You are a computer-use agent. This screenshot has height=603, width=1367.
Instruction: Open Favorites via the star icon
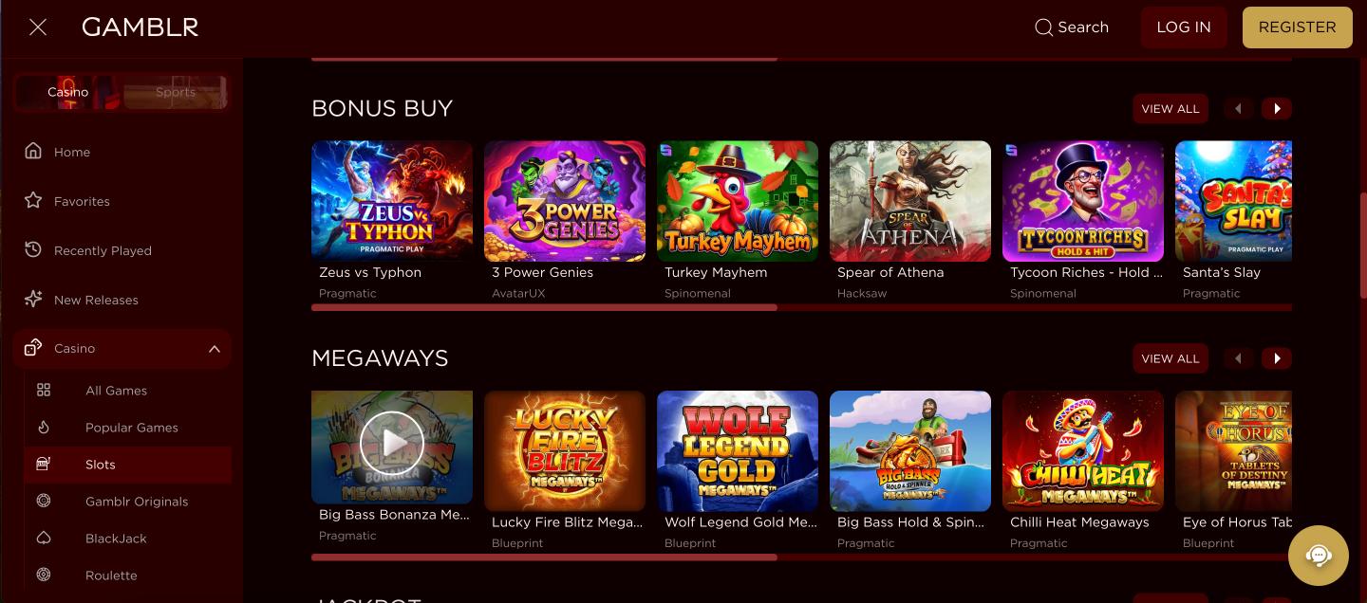(x=33, y=200)
